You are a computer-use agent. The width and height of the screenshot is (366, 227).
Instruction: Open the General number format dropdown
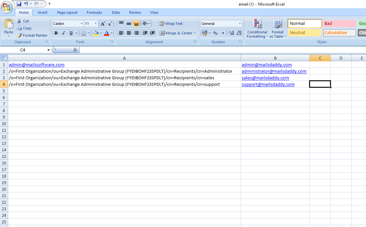pyautogui.click(x=240, y=24)
